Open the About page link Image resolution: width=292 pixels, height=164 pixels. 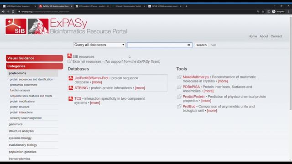tap(264, 36)
